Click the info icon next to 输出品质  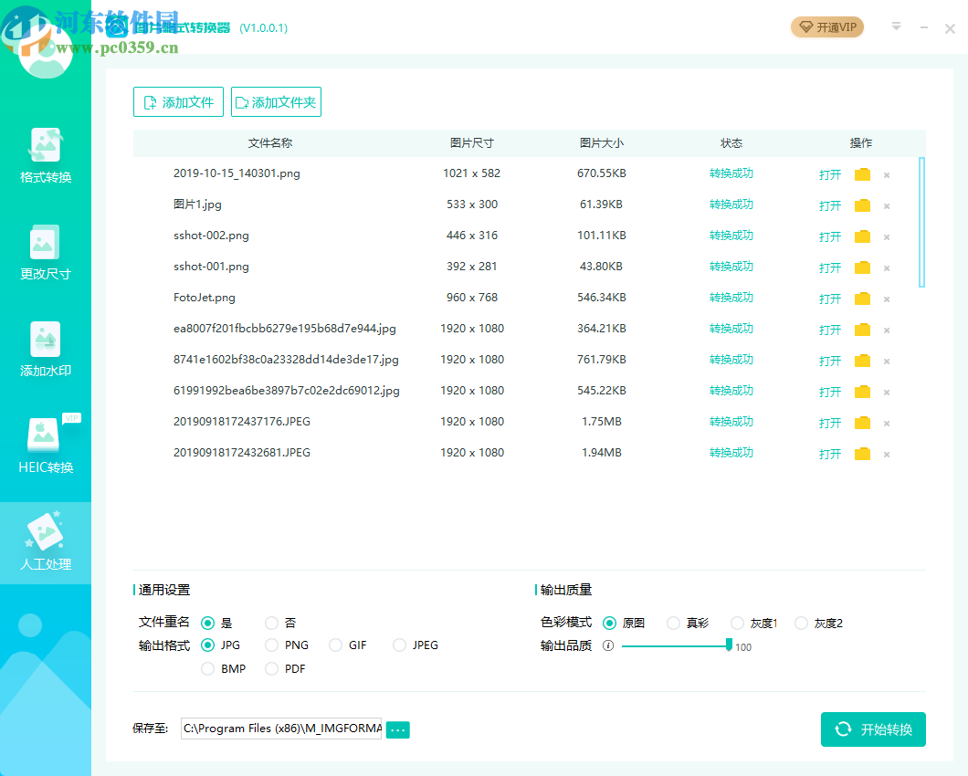click(608, 645)
